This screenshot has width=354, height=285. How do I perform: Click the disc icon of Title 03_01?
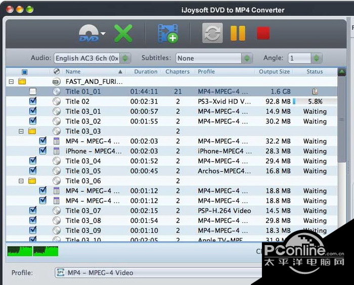[57, 111]
